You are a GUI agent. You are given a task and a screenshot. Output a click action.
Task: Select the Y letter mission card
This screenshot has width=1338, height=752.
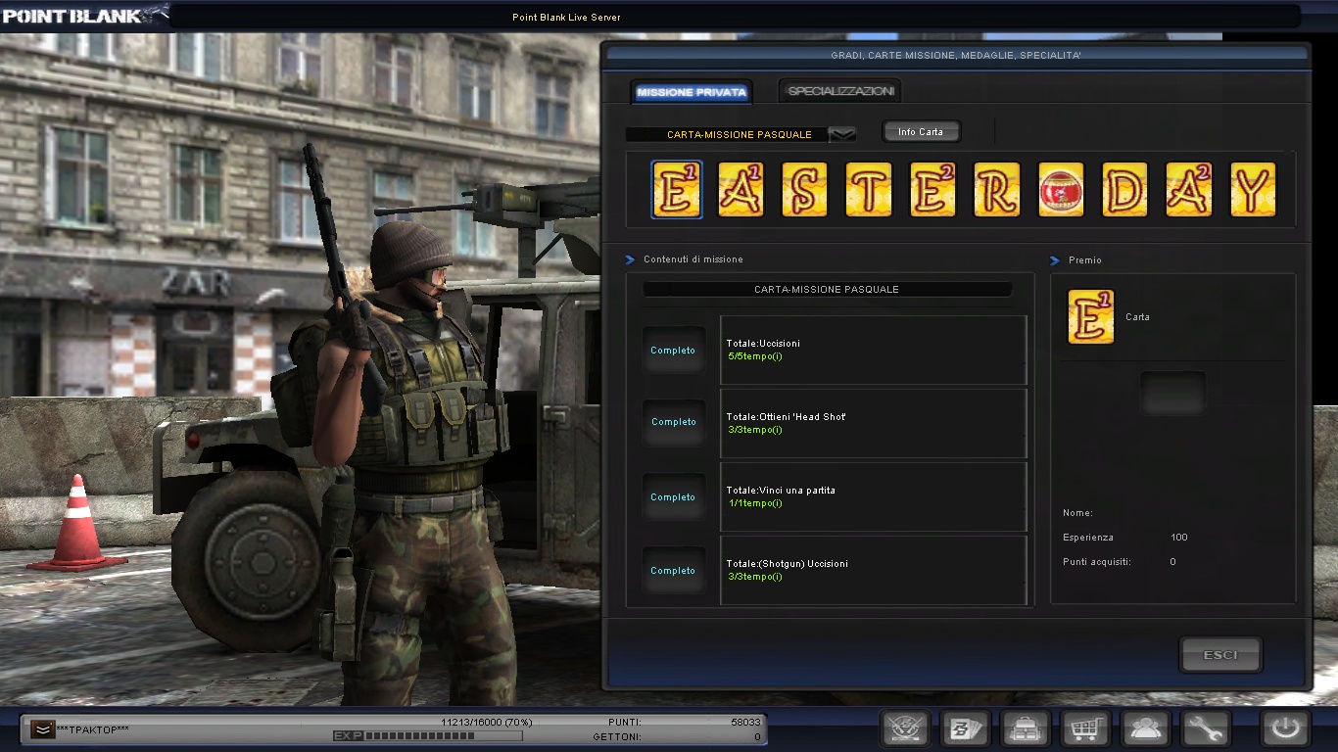pos(1253,190)
